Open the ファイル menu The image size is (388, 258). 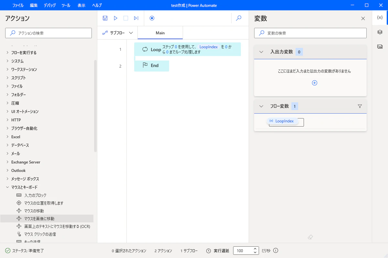pos(18,6)
